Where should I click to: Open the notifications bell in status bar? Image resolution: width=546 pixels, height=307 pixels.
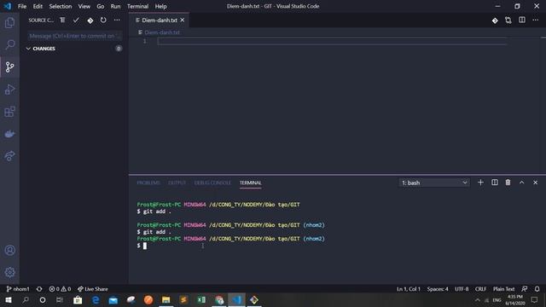537,289
